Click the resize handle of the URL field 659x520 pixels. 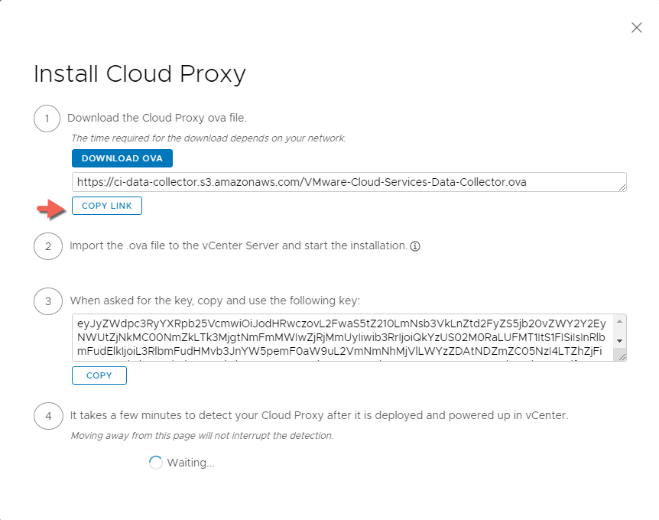pos(622,187)
